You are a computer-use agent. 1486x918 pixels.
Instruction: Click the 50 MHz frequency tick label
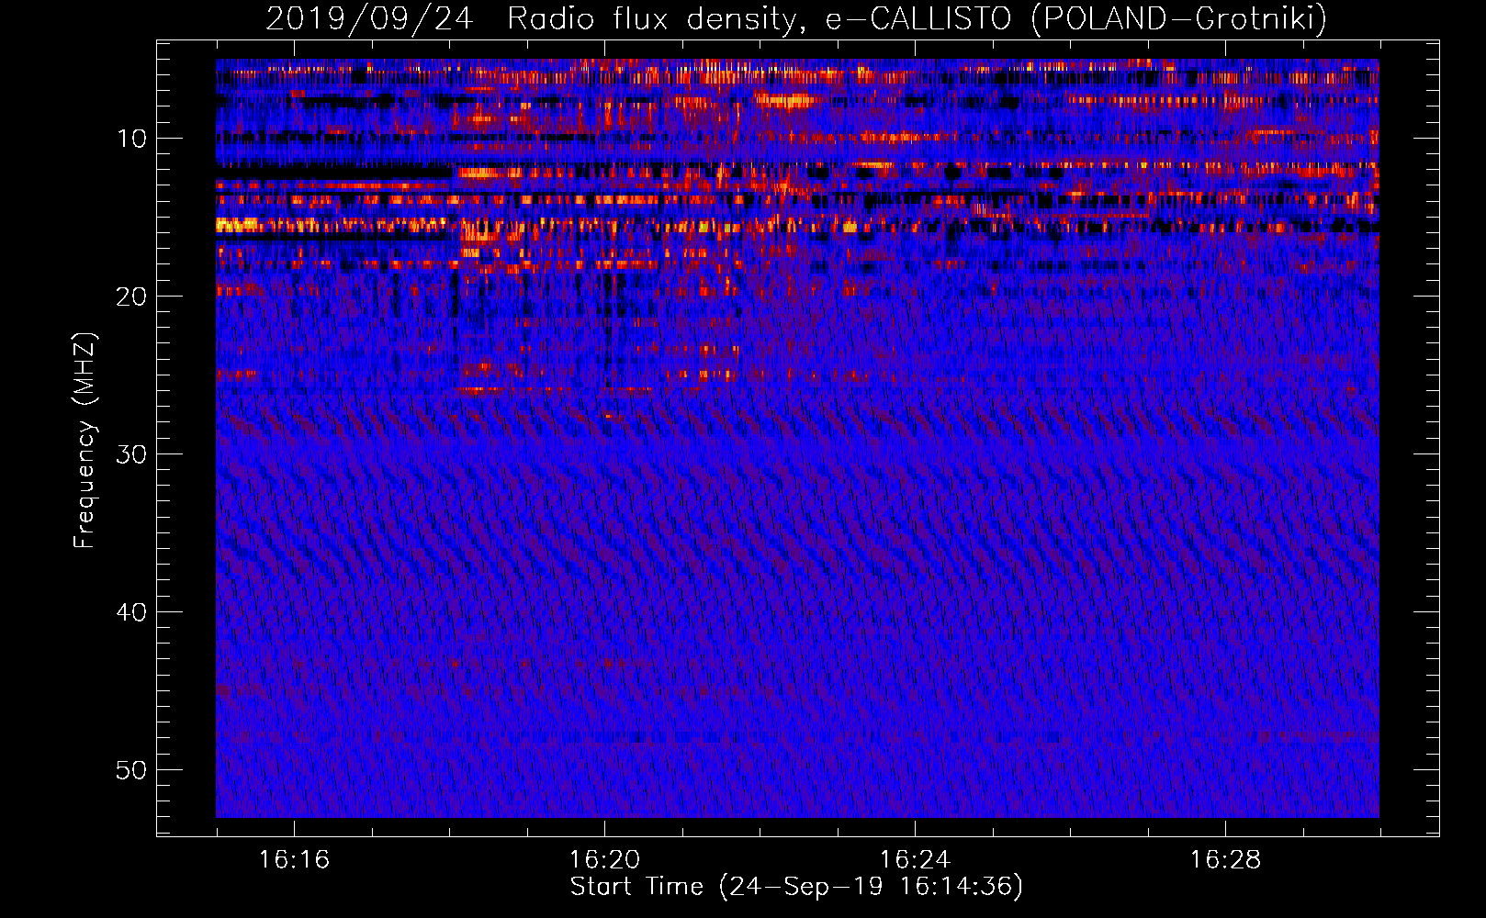132,770
